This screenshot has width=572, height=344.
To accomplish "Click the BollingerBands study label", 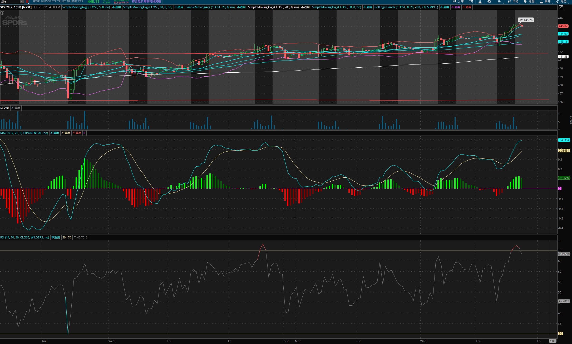I will 406,7.
